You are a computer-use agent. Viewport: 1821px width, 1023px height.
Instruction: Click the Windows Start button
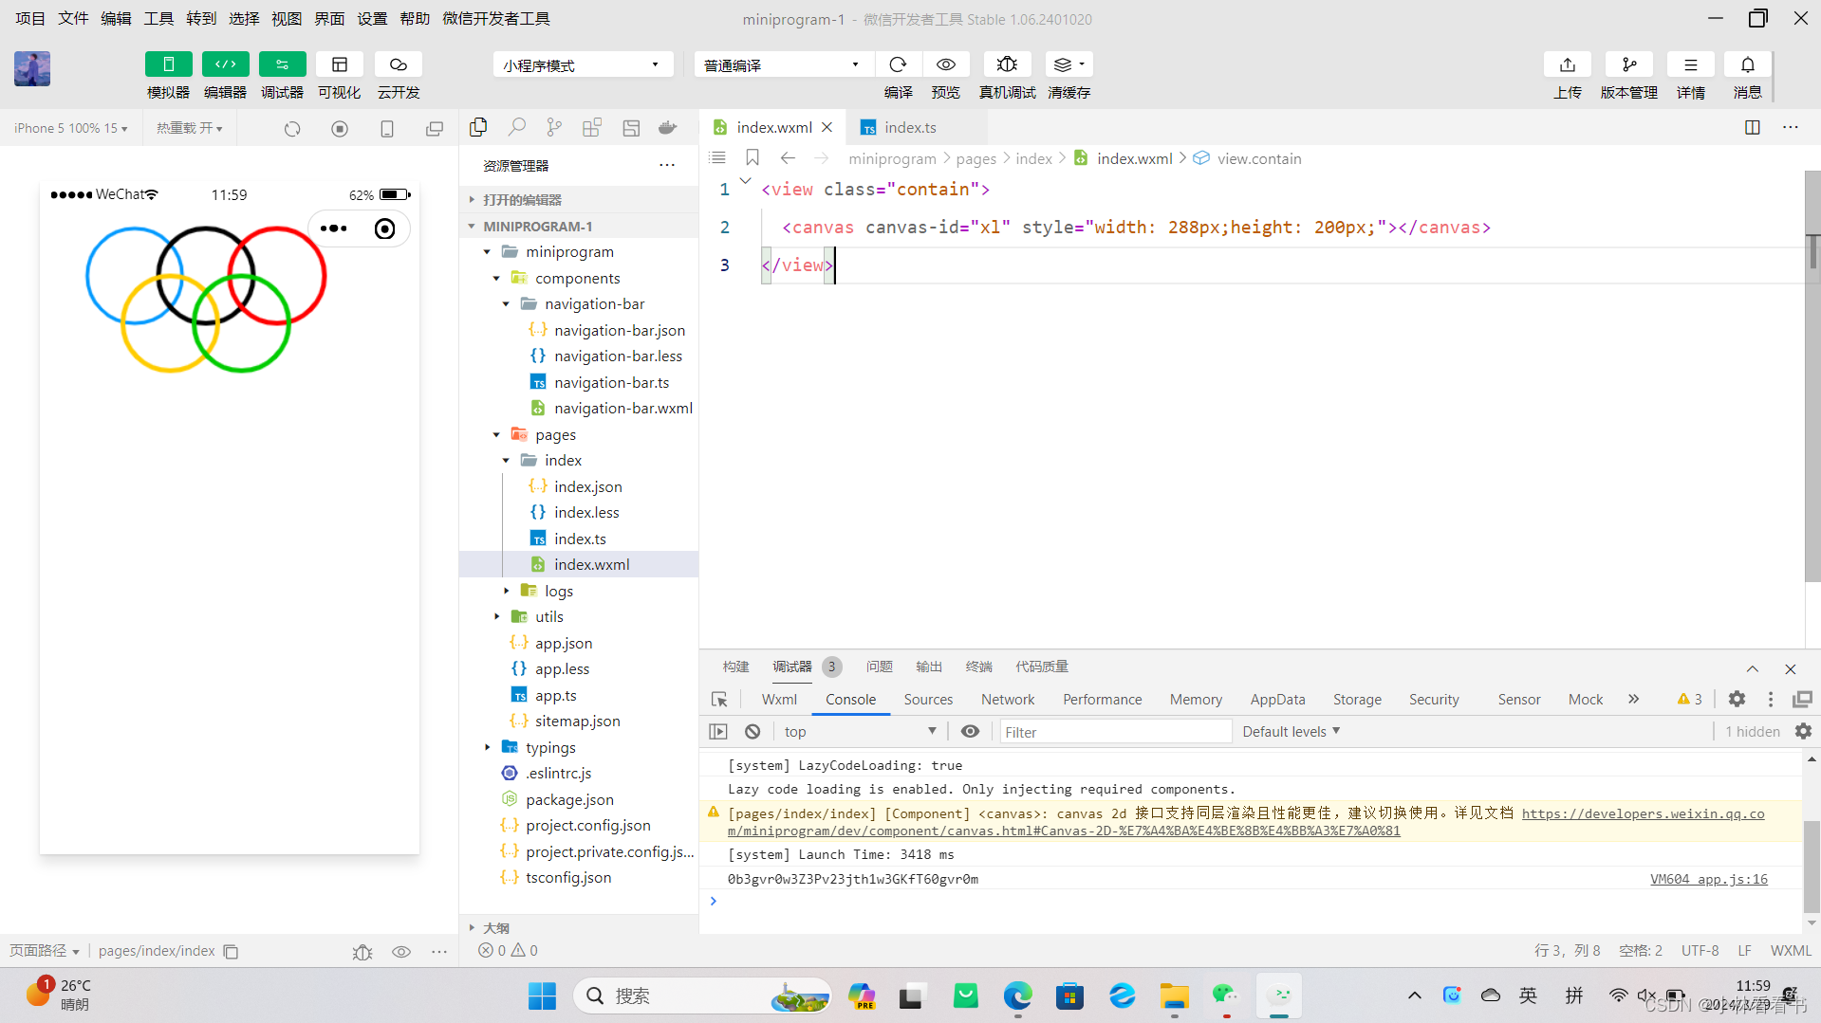tap(542, 996)
